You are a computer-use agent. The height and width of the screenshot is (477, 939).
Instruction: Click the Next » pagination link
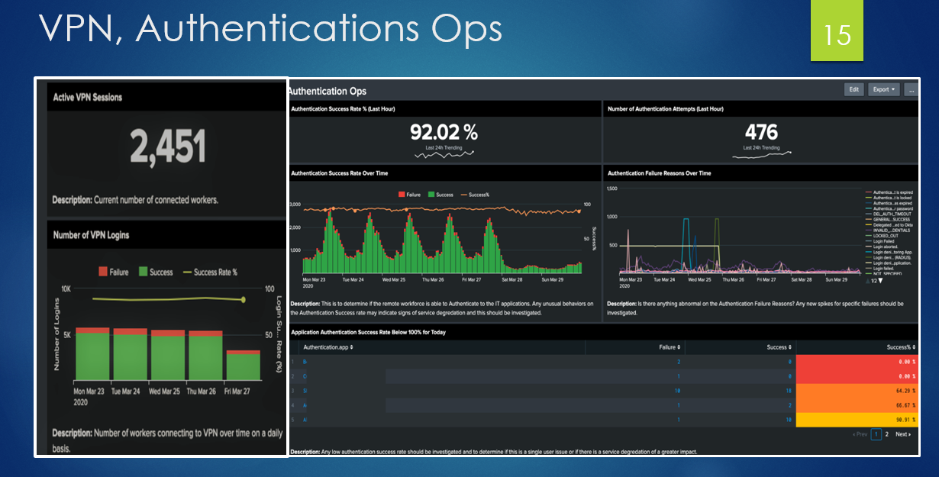[x=903, y=433]
